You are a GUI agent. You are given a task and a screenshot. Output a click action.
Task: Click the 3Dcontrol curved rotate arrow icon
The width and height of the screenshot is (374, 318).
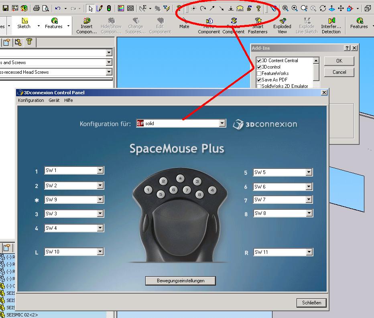[203, 8]
